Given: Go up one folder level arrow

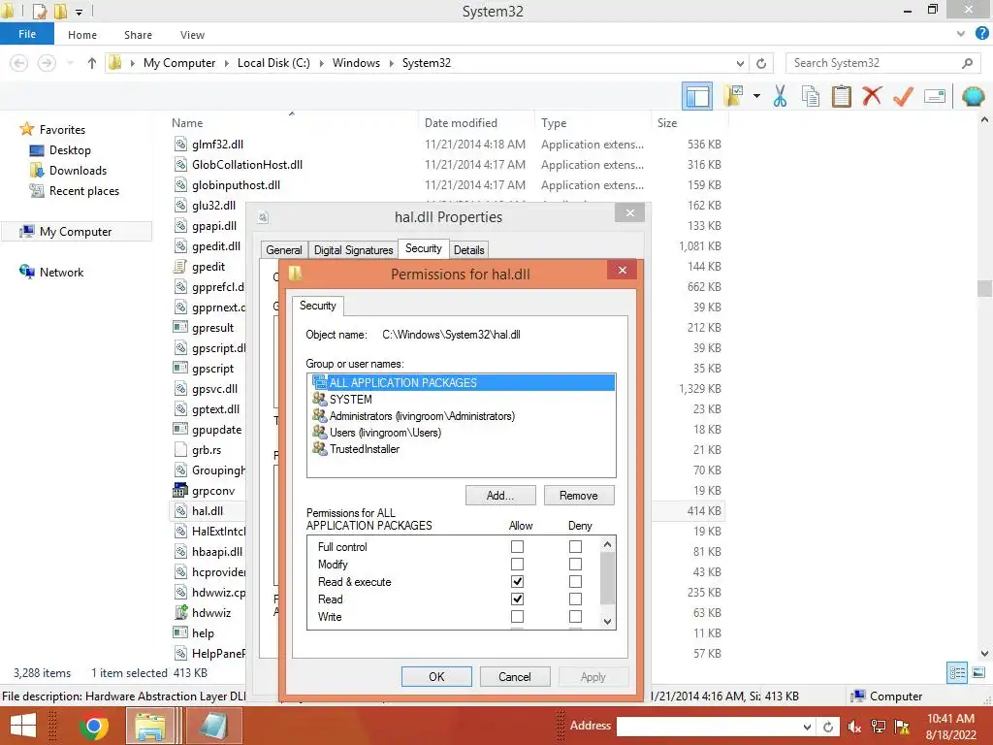Looking at the screenshot, I should [92, 63].
